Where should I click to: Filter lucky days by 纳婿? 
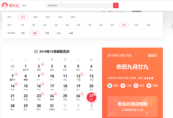pos(71,33)
